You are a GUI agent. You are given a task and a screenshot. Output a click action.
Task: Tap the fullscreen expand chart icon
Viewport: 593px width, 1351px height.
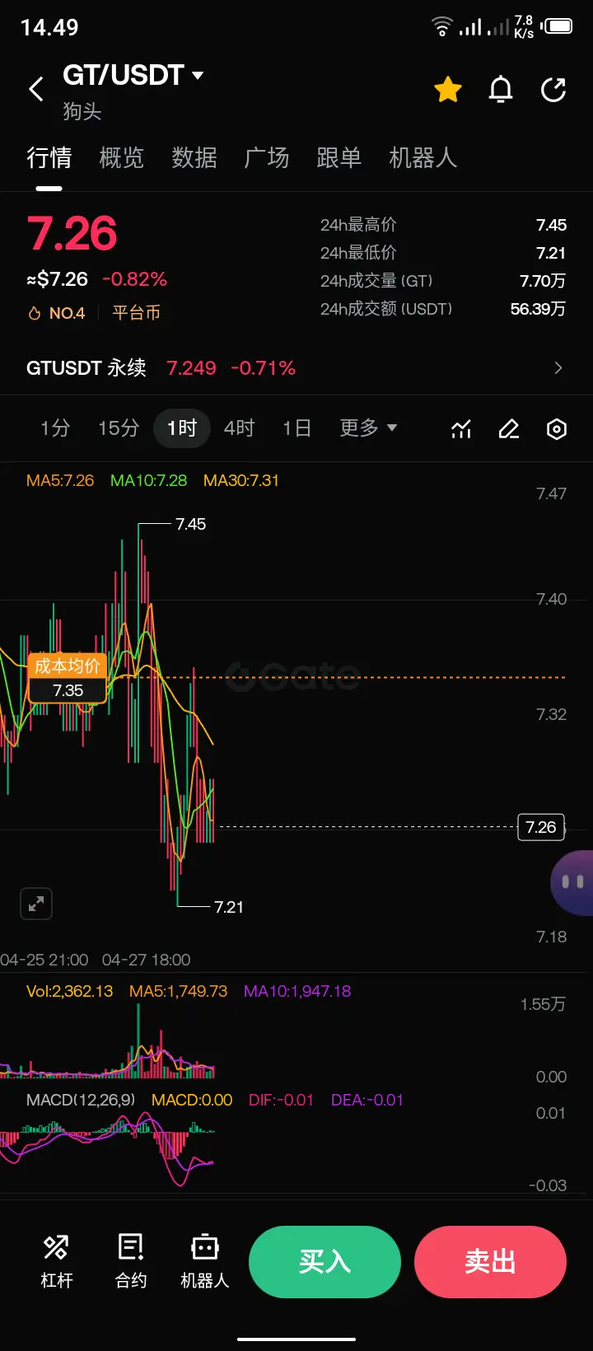coord(36,904)
